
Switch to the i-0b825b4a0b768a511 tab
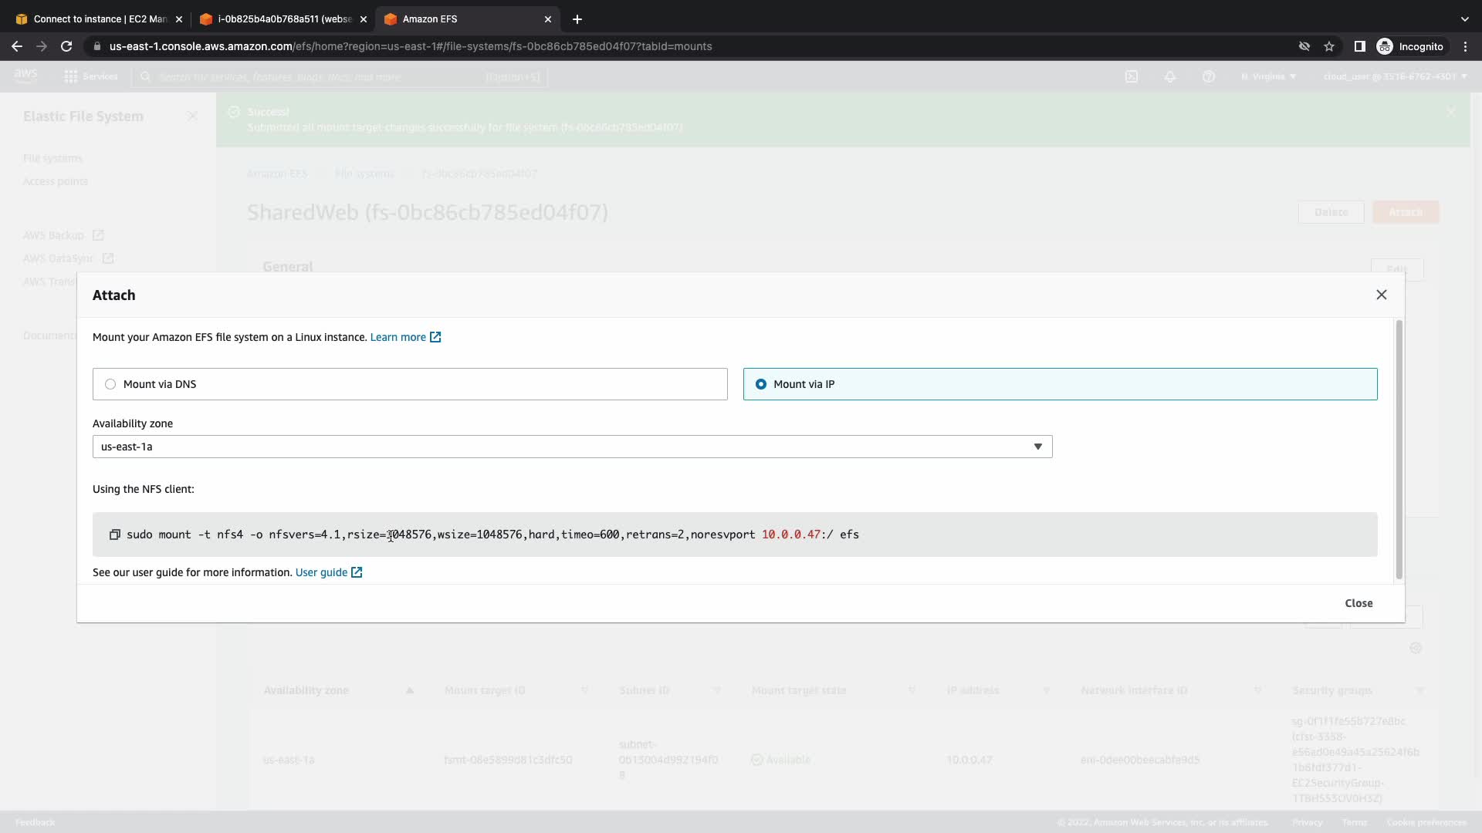tap(283, 19)
